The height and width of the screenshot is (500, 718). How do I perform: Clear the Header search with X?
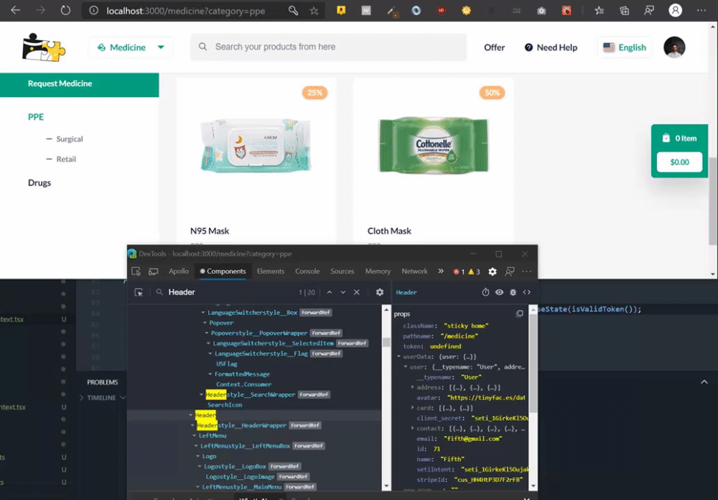pos(357,292)
